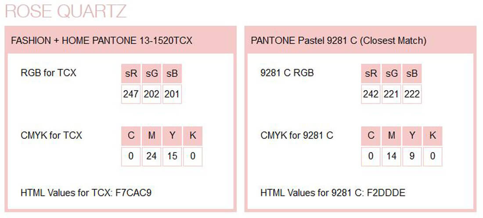Click the magenta value 14 for 9281 C

(391, 156)
